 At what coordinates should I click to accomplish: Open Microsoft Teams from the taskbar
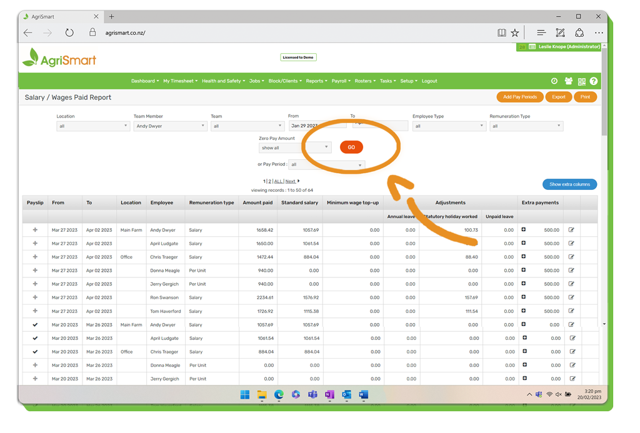[x=312, y=395]
